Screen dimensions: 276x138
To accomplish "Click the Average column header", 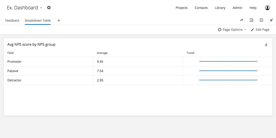I will tap(102, 53).
